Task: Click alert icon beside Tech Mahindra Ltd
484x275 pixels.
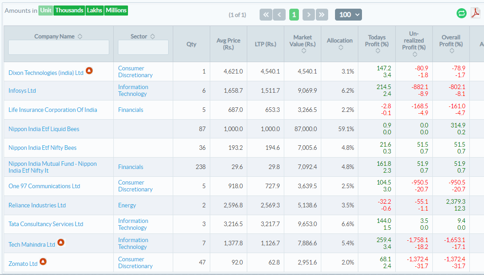Action: 61,242
